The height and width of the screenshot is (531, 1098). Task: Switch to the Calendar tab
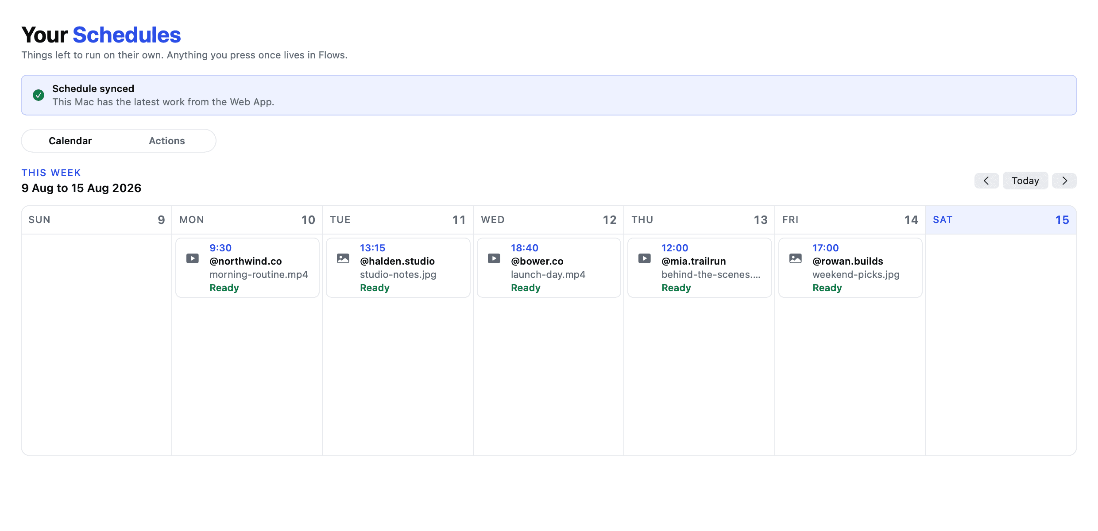tap(70, 141)
